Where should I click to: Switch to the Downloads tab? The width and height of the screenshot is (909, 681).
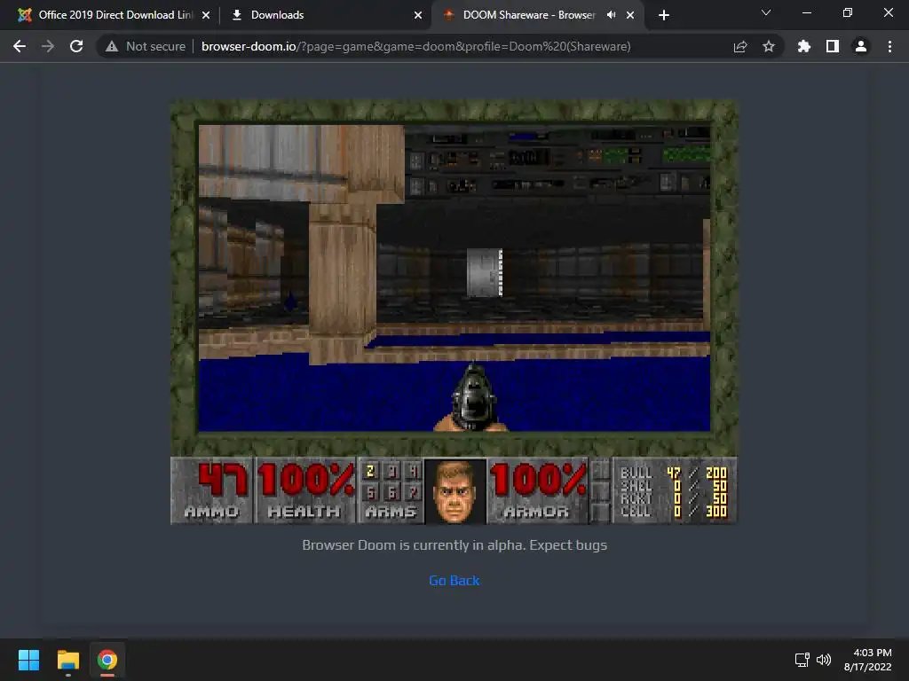pos(325,15)
